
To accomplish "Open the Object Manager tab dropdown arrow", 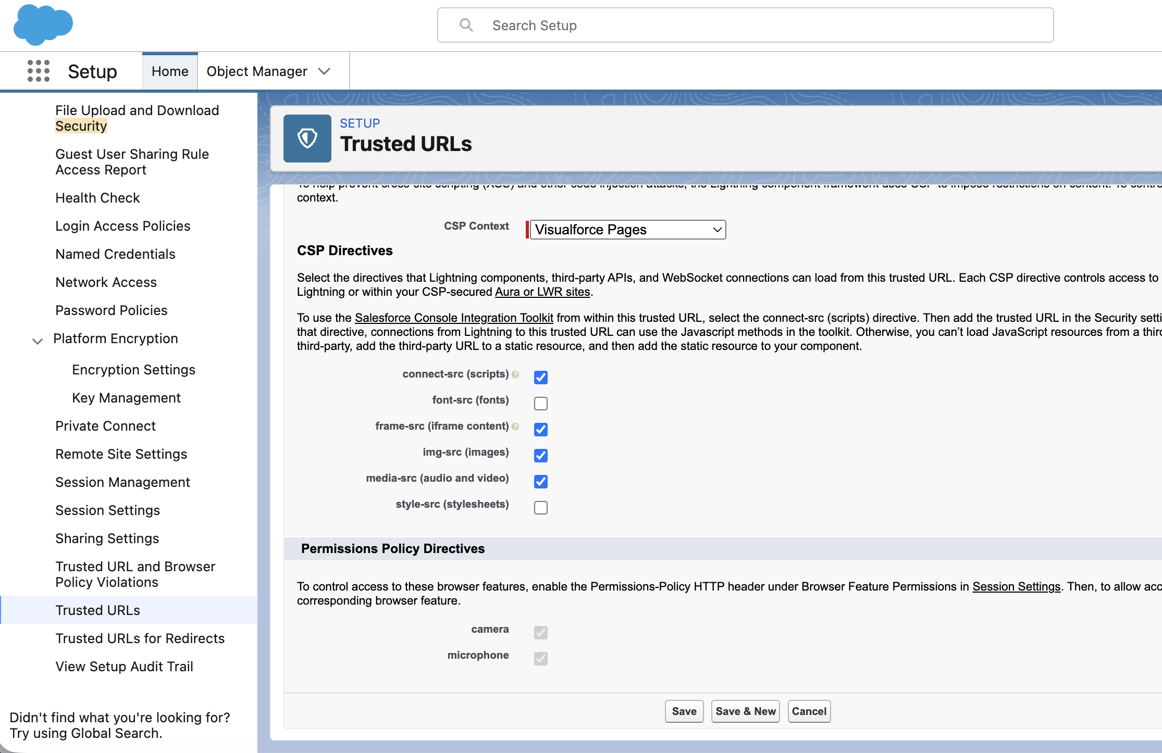I will (325, 71).
